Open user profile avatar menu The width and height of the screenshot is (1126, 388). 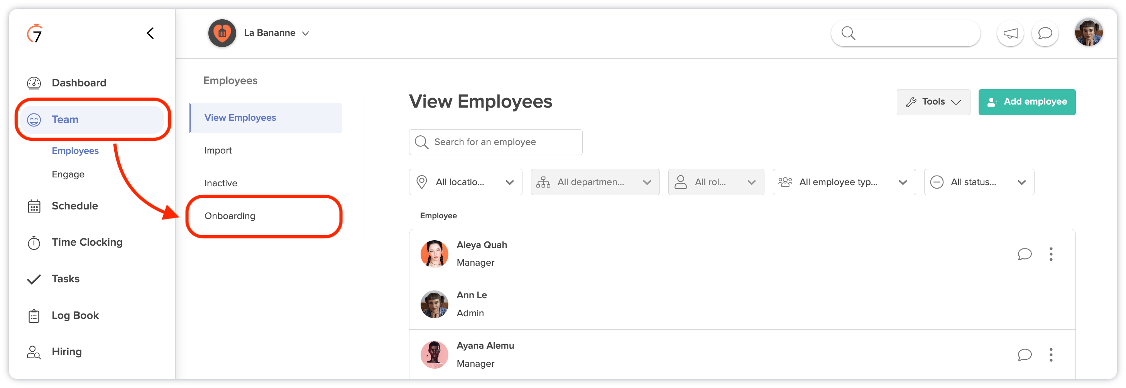(x=1089, y=32)
